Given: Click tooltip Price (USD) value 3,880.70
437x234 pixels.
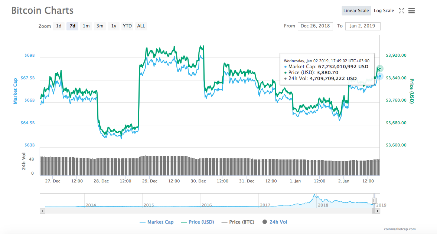Looking at the screenshot, I should pyautogui.click(x=327, y=73).
